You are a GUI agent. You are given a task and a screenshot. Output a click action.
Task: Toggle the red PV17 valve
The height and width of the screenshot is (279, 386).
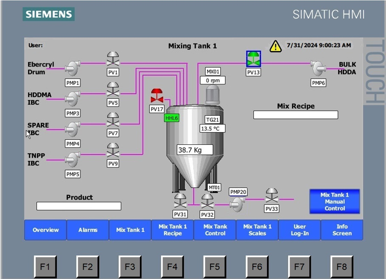[x=157, y=96]
